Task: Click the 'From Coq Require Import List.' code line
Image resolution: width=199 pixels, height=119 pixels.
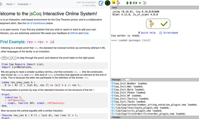Action: [23, 64]
